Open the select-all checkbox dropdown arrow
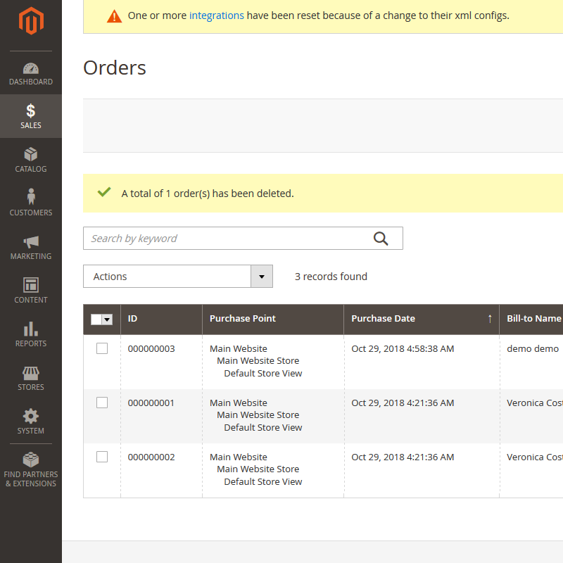Viewport: 563px width, 563px height. point(107,320)
